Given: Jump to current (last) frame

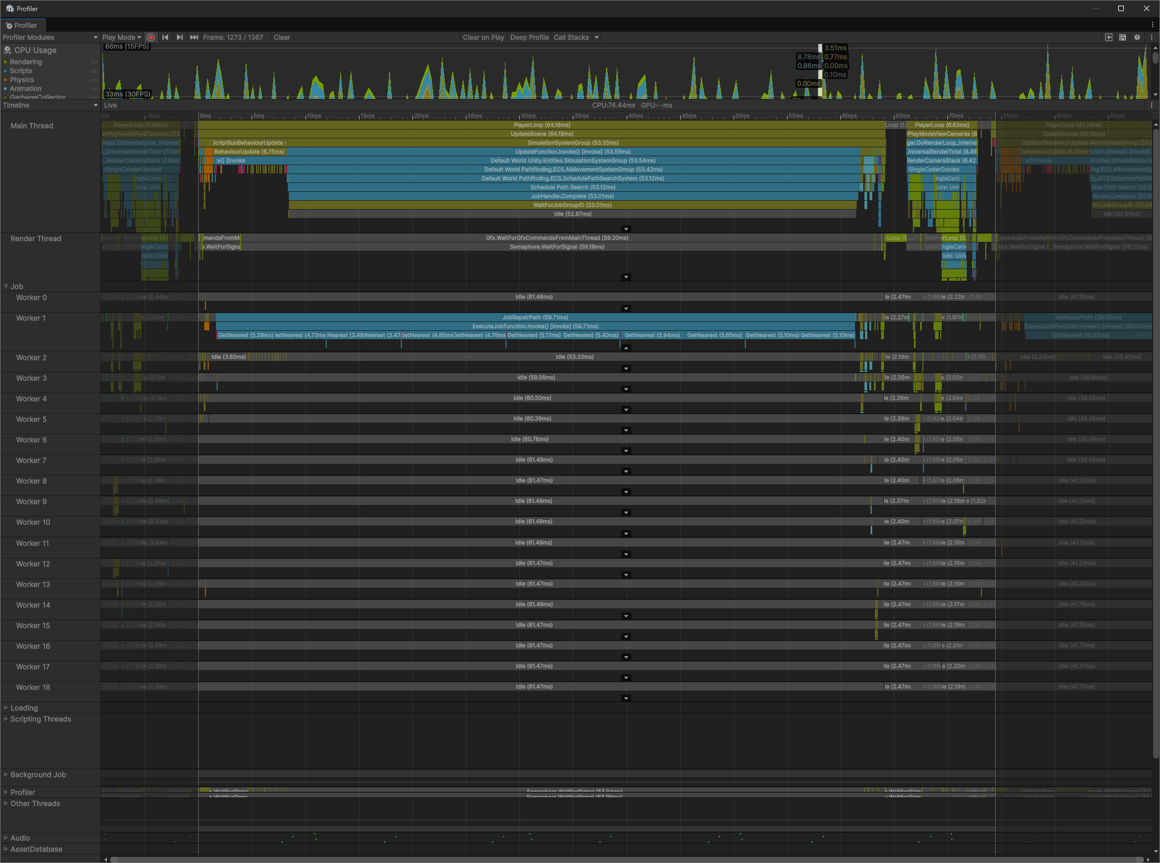Looking at the screenshot, I should point(194,37).
